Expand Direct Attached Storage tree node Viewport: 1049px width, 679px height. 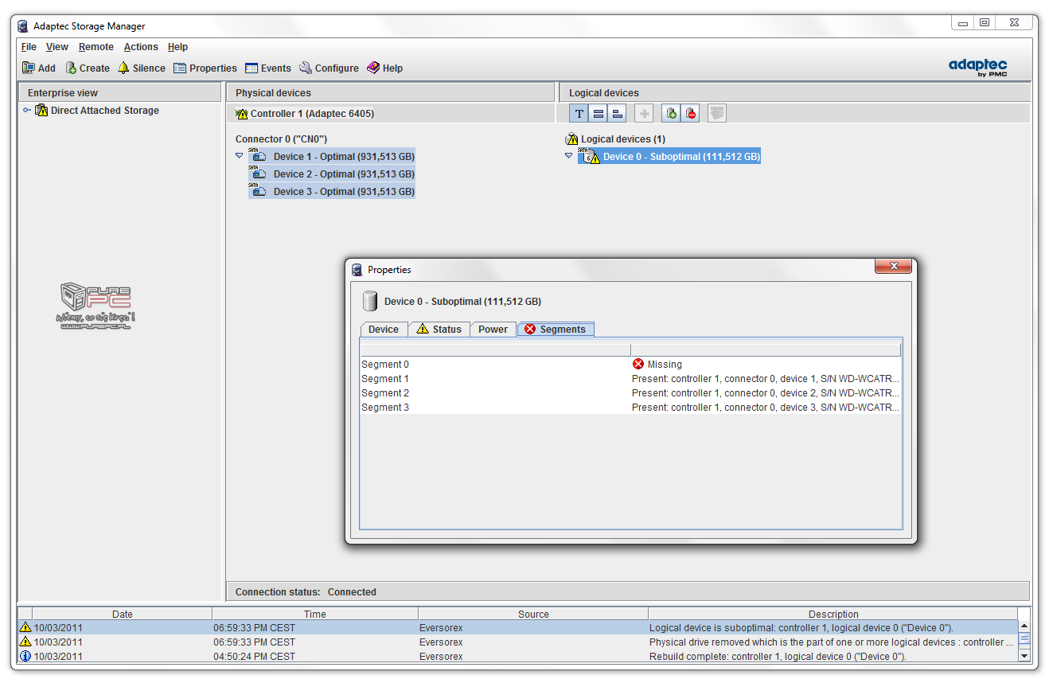pos(27,111)
